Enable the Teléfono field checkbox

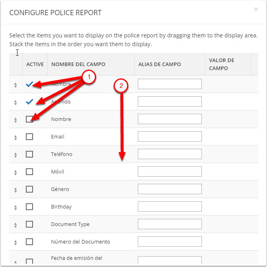[x=29, y=154]
